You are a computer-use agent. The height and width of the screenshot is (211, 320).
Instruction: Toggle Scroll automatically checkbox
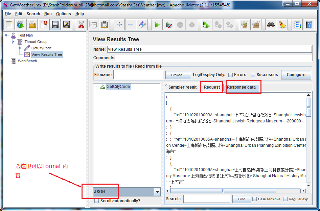click(x=97, y=201)
